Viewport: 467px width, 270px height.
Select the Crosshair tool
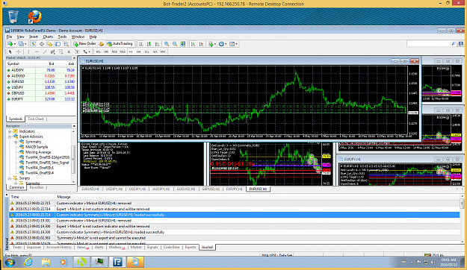click(x=19, y=51)
